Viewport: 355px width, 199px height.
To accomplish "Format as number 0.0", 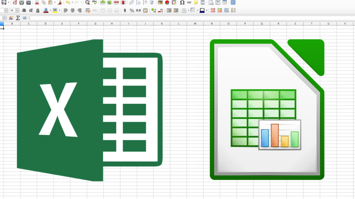I will (x=138, y=10).
